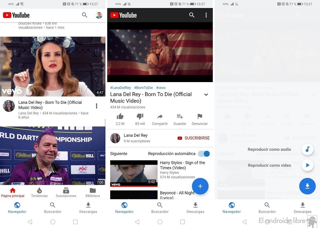Switch to the Suscripciones tab
320x228 pixels.
click(66, 193)
